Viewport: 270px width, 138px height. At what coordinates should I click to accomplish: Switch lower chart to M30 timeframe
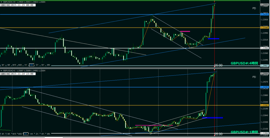click(x=20, y=134)
